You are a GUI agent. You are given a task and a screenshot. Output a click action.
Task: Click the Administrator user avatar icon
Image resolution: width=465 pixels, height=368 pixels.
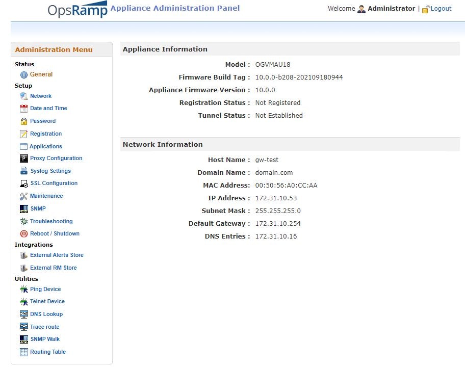pyautogui.click(x=361, y=9)
